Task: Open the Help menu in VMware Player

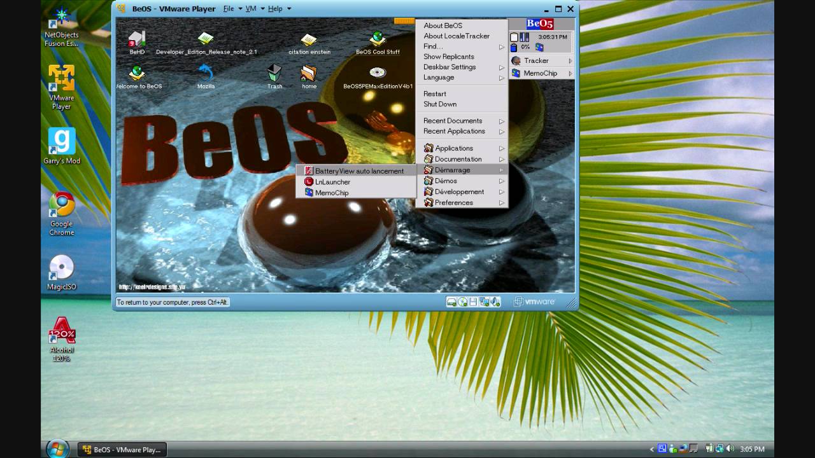Action: 275,9
